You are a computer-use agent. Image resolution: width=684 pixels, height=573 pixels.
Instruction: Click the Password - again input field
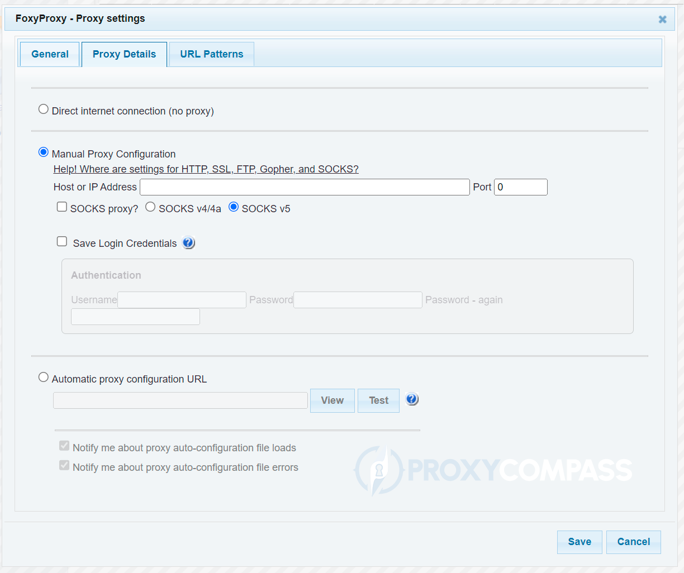pyautogui.click(x=135, y=317)
